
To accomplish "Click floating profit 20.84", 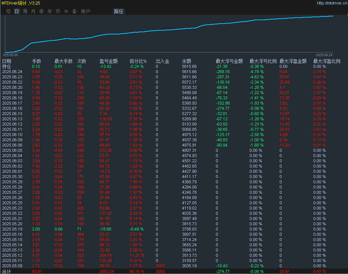I will pos(284,82).
